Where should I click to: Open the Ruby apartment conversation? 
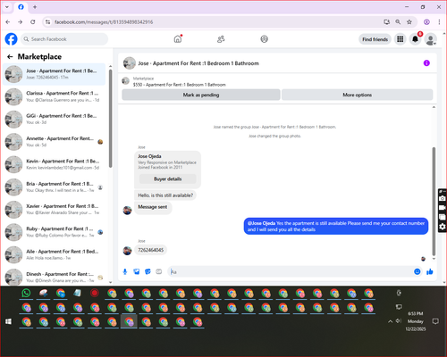[x=55, y=232]
